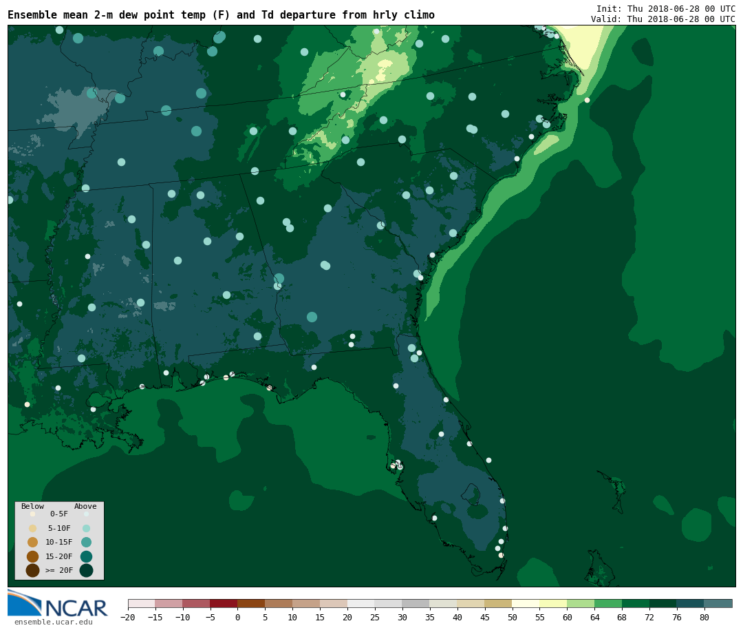This screenshot has height=630, width=743.
Task: Select the 76 to 80 dark teal swatch
Action: (x=691, y=603)
